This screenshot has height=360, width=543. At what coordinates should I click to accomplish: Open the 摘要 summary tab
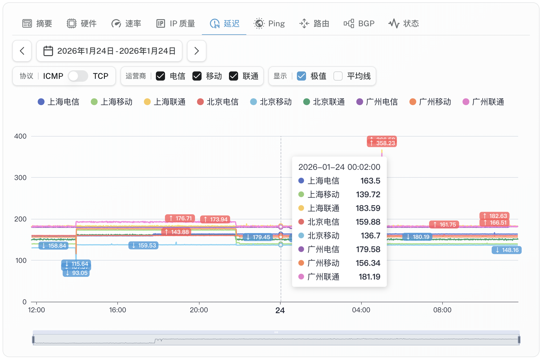click(37, 23)
